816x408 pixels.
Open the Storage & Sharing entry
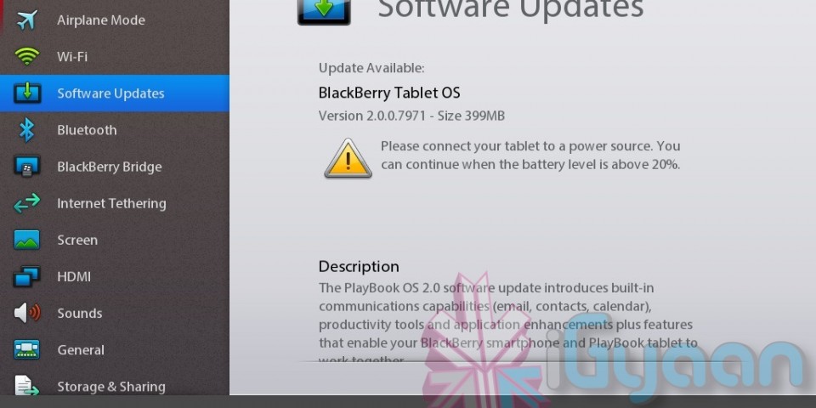coord(115,386)
